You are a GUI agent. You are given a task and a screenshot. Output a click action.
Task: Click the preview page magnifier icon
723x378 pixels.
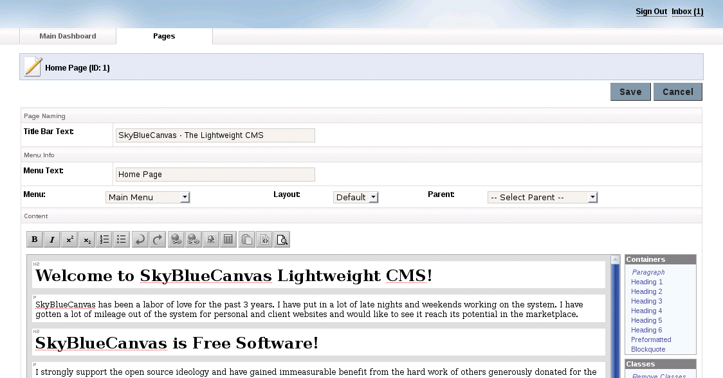click(x=282, y=239)
